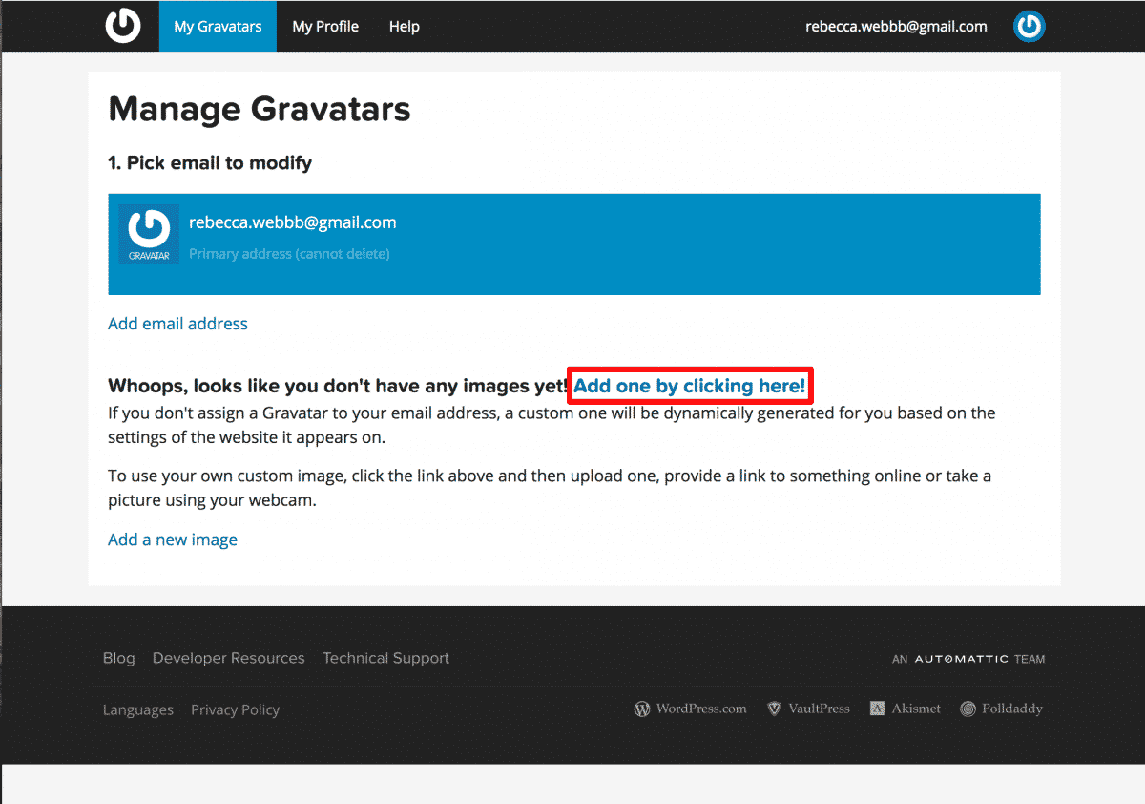Open the 'Technical Support' link
This screenshot has width=1145, height=804.
click(385, 658)
